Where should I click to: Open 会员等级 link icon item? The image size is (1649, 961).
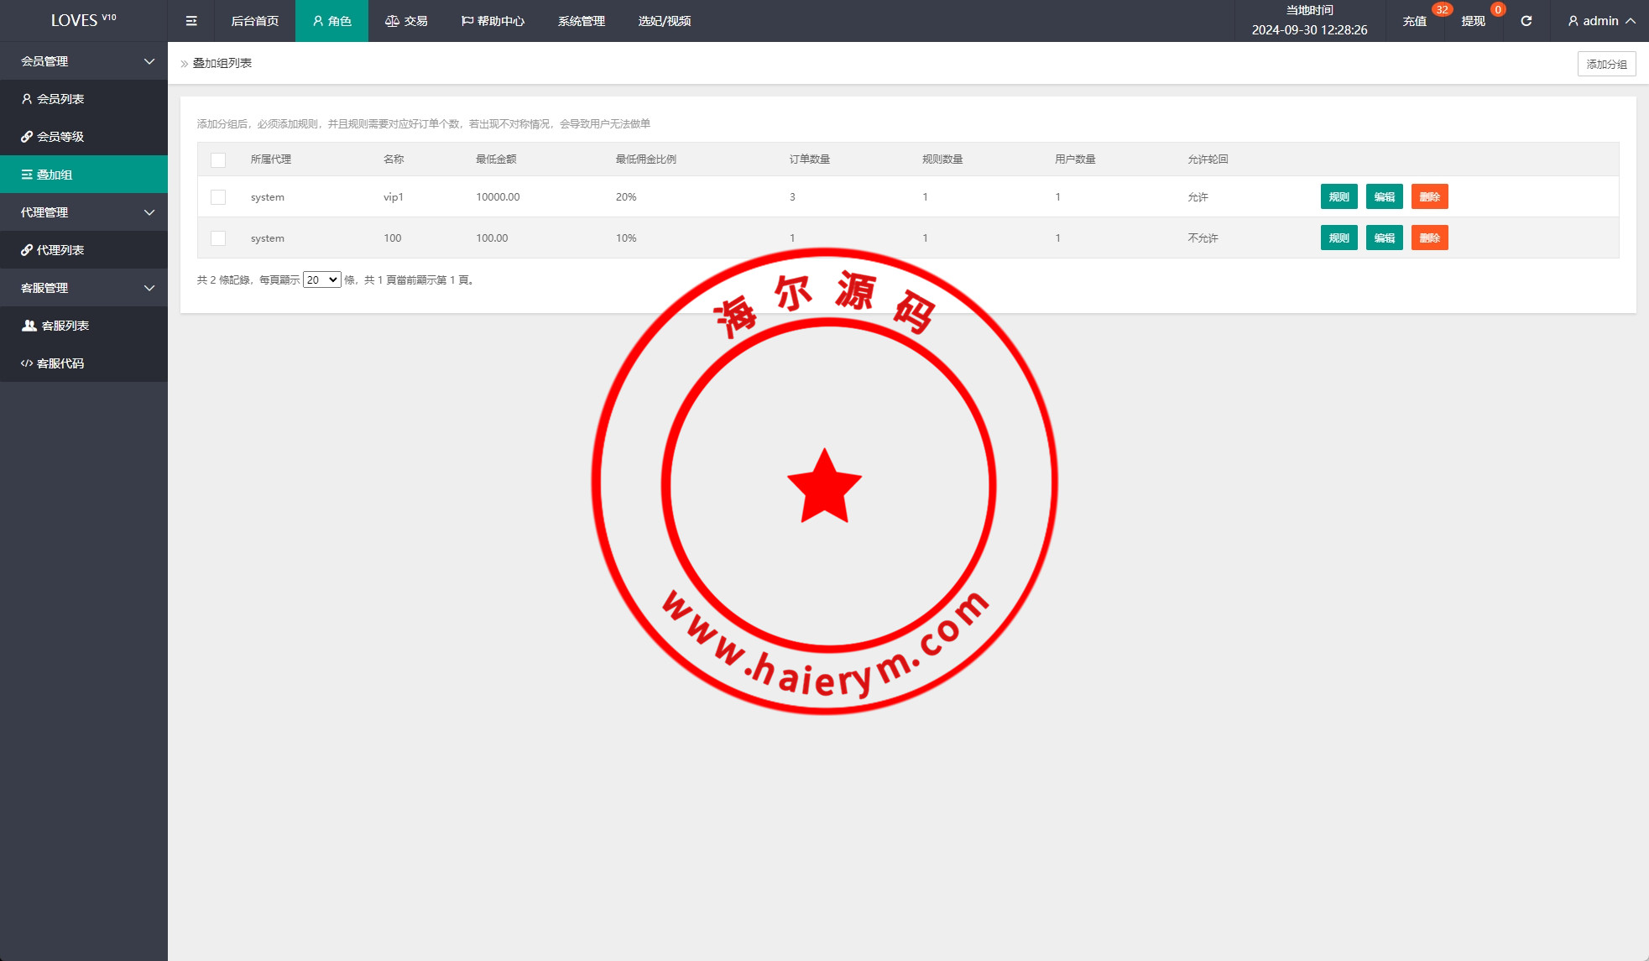tap(60, 137)
